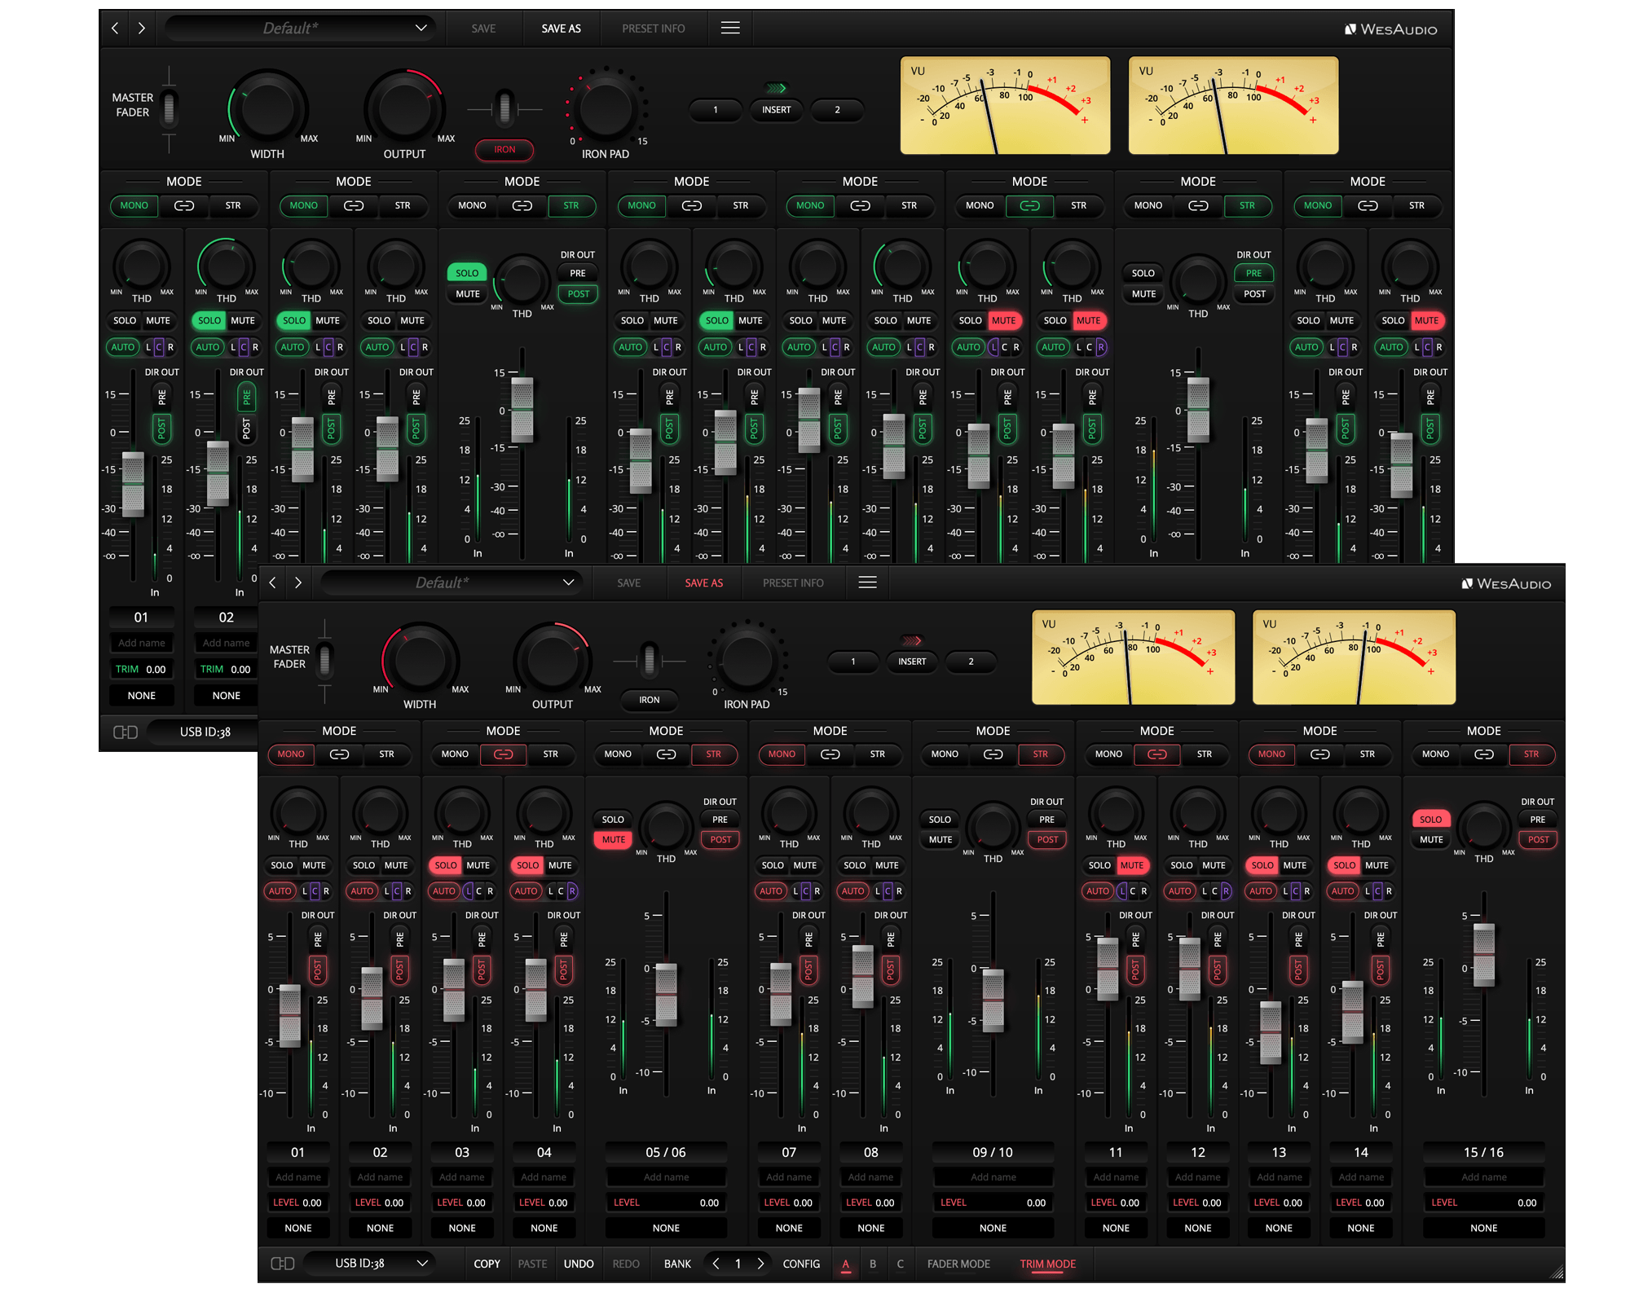The image size is (1630, 1297).
Task: Toggle SOLO on channel 15 / 16
Action: 1430,820
